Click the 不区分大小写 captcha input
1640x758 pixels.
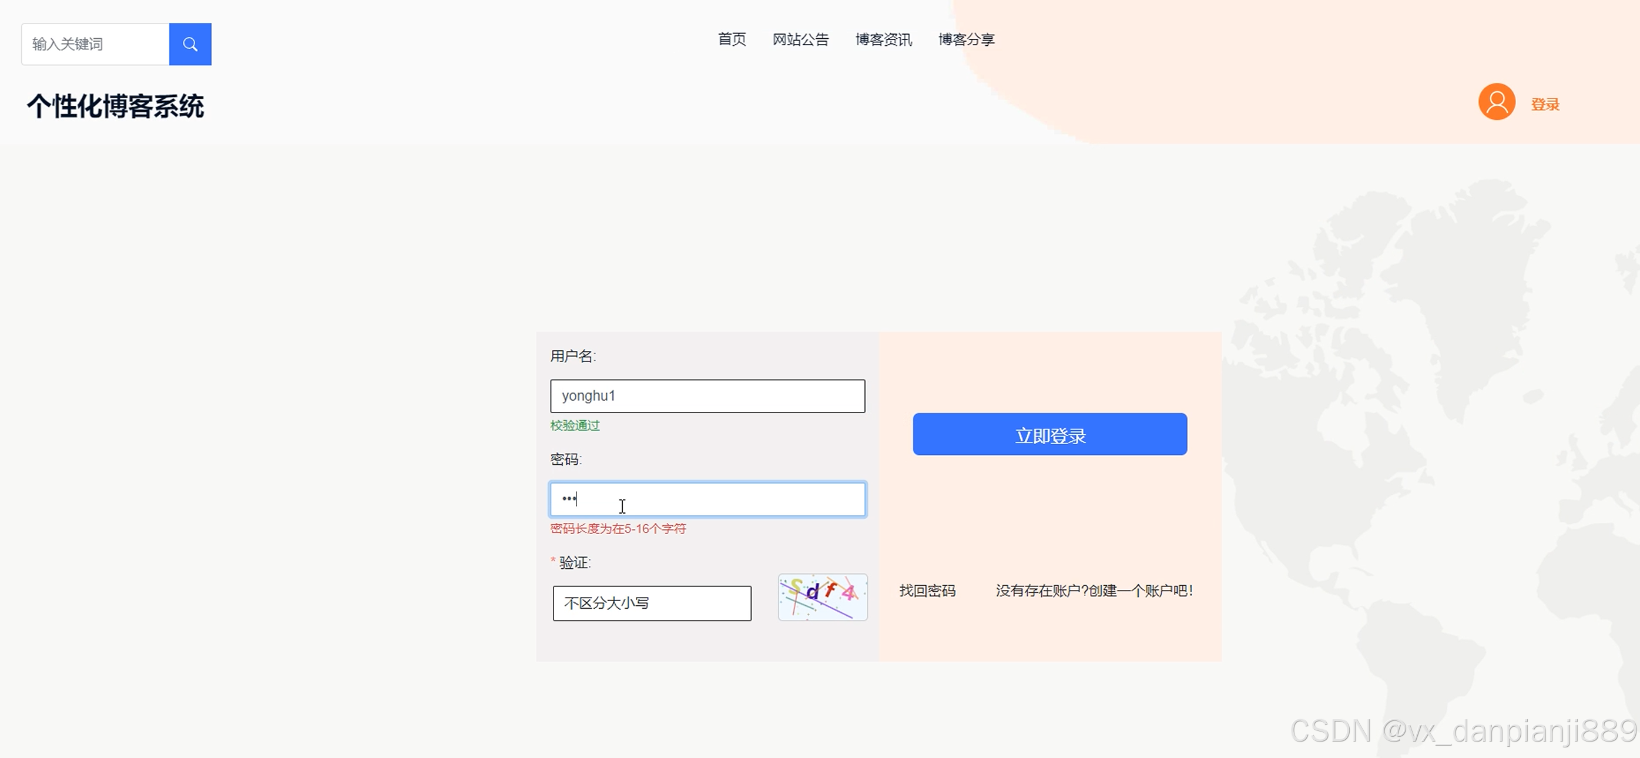(651, 603)
